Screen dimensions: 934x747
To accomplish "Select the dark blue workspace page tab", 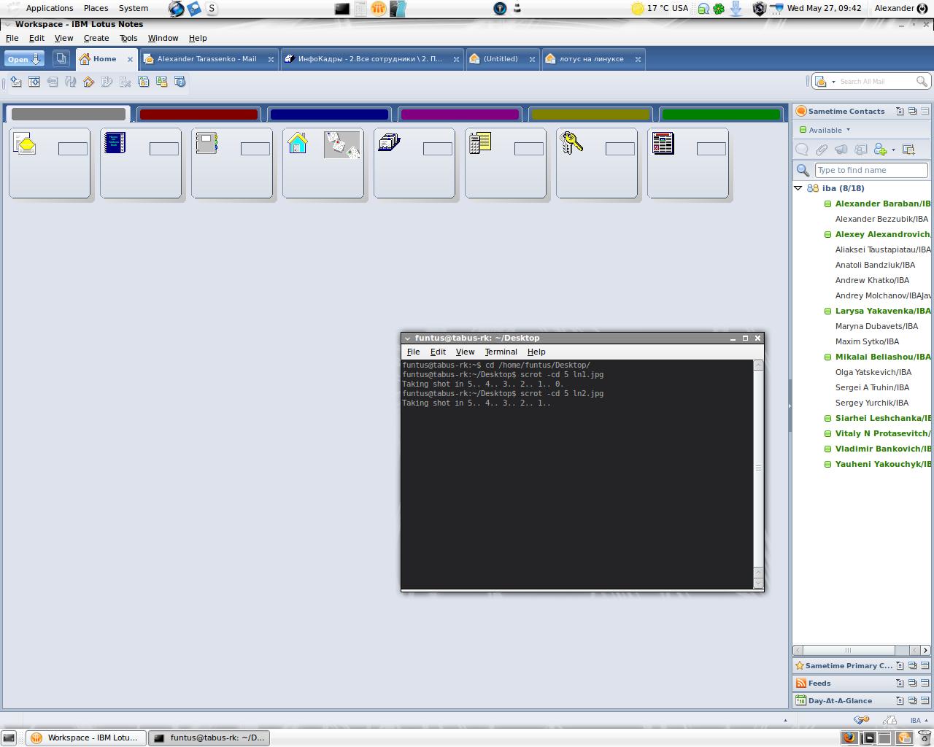I will [329, 115].
